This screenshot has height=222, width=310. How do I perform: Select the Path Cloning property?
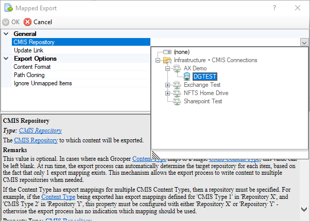(81, 75)
